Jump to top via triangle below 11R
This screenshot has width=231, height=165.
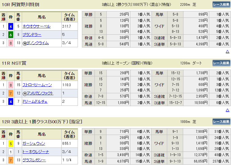point(227,110)
